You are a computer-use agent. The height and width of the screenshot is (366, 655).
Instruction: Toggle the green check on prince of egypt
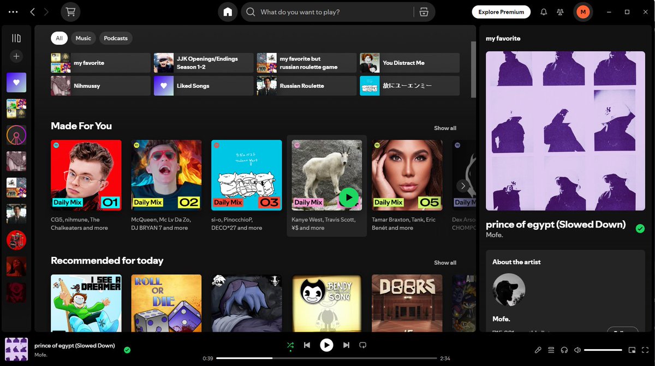[640, 229]
